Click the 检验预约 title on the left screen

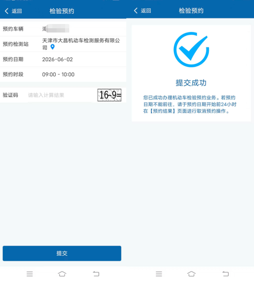(62, 11)
